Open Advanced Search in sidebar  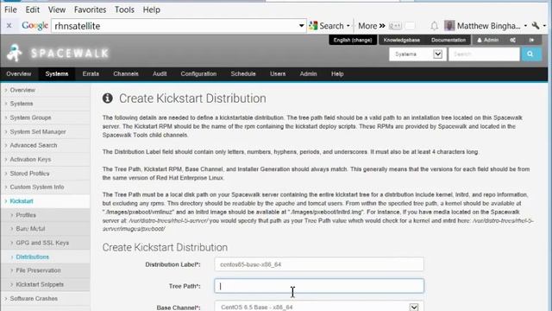point(34,145)
